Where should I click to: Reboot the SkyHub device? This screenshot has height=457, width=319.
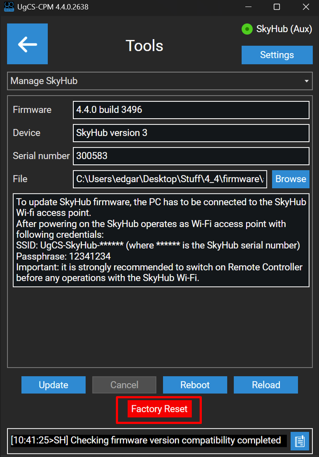(x=195, y=385)
